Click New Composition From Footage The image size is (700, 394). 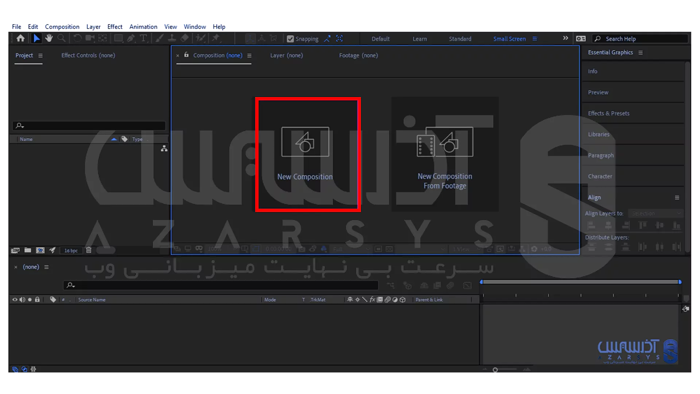pos(445,154)
